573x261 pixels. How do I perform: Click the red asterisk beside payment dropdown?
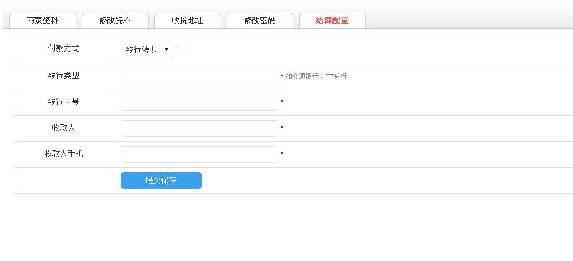click(x=178, y=49)
